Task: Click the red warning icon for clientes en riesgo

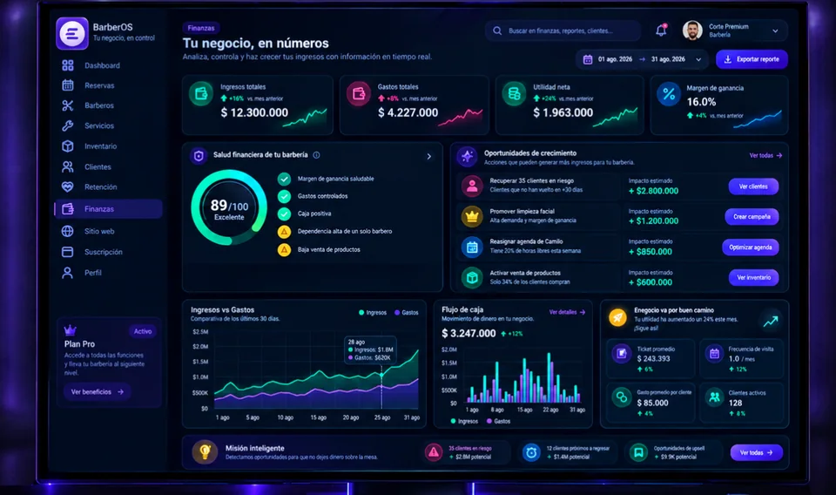Action: (434, 452)
